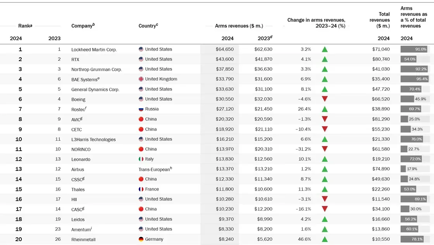The height and width of the screenshot is (245, 434).
Task: Click company name Leidos
Action: [x=78, y=219]
